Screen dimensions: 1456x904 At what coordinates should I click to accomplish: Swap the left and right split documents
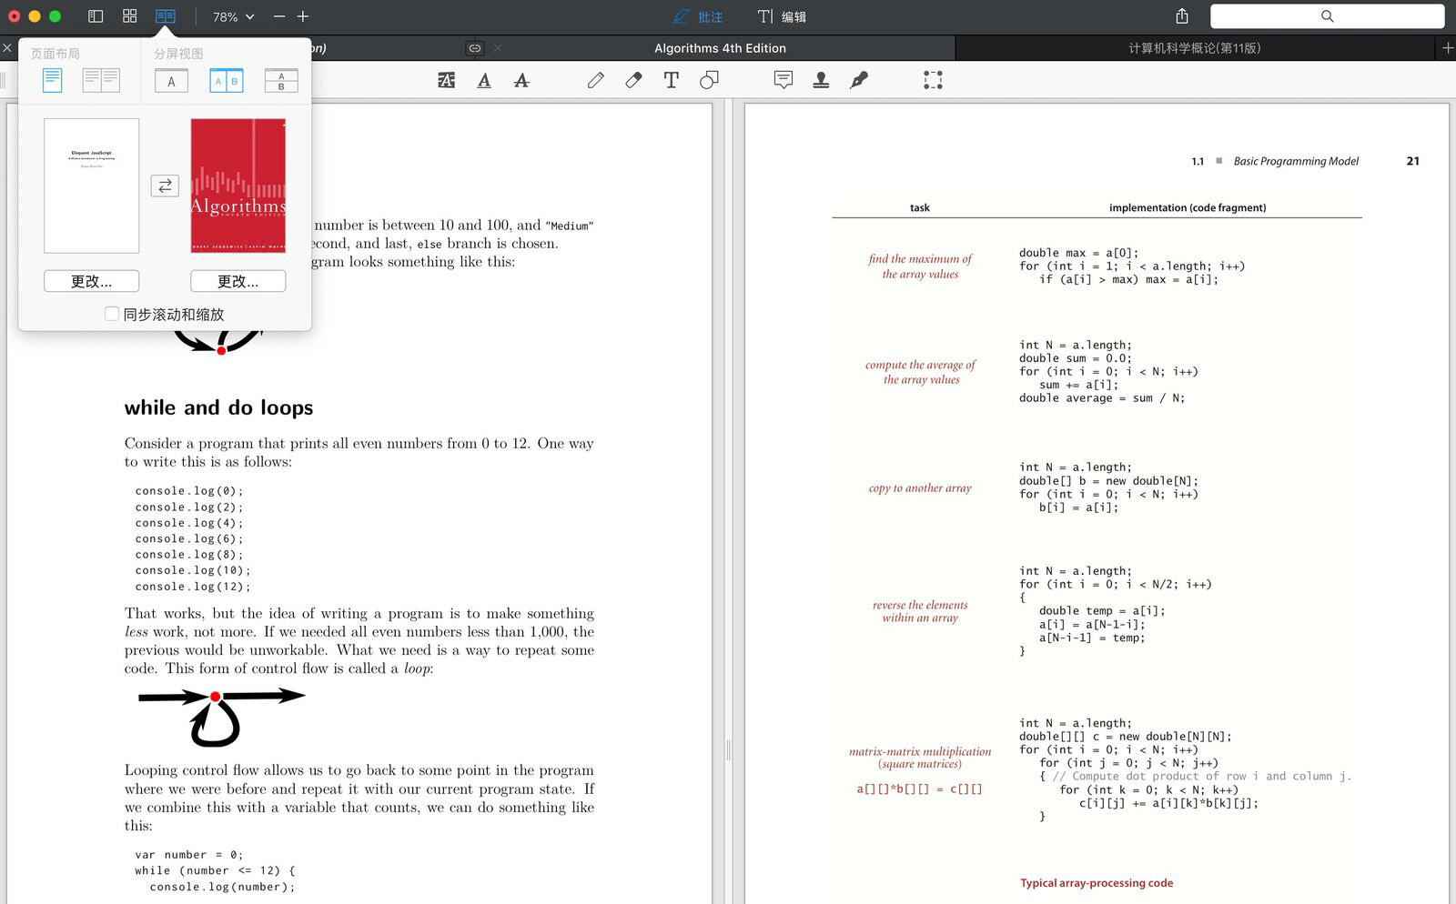165,186
